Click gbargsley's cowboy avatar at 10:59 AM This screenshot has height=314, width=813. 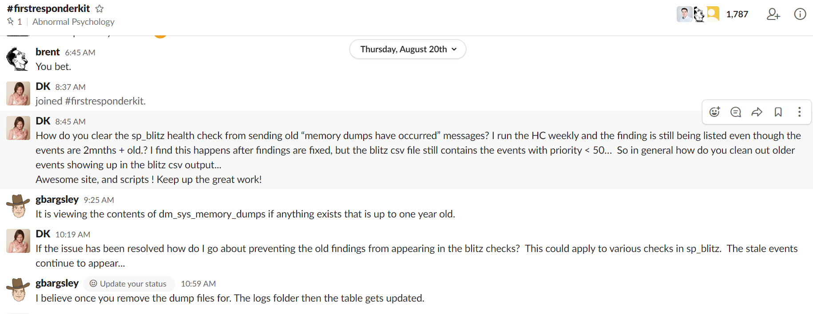click(x=18, y=290)
